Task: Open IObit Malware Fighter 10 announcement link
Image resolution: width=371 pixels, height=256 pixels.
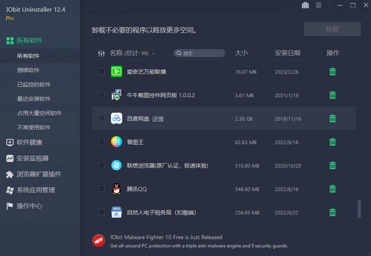Action: click(x=166, y=237)
